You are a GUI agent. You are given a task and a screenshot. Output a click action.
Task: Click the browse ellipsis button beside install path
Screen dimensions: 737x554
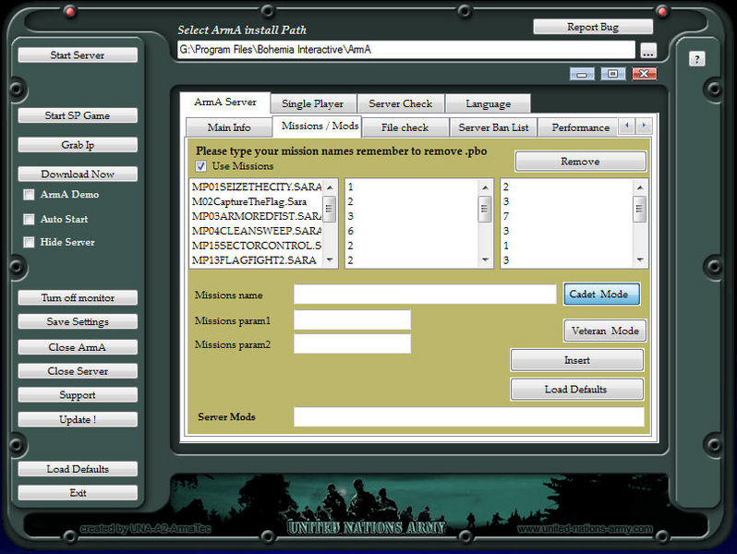point(647,51)
